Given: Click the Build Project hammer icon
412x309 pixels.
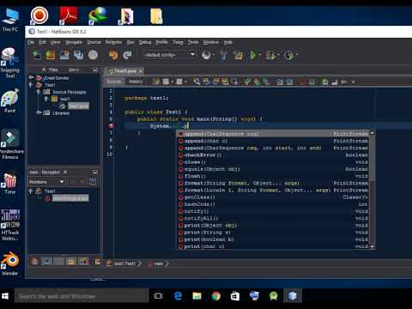Looking at the screenshot, I should tap(223, 55).
